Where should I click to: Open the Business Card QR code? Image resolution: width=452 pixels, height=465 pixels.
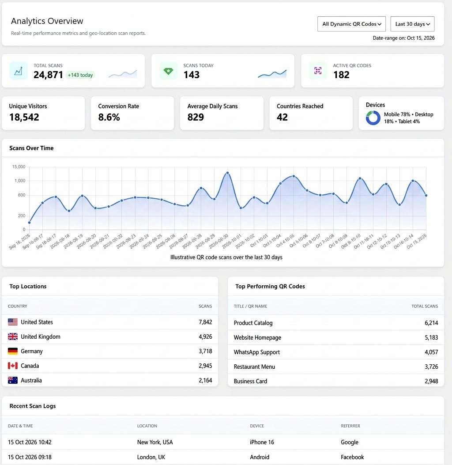(250, 381)
